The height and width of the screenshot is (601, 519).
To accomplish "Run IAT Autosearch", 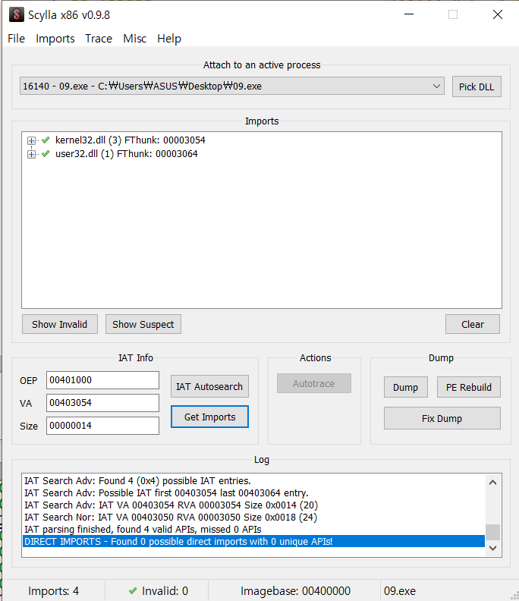I will point(209,386).
